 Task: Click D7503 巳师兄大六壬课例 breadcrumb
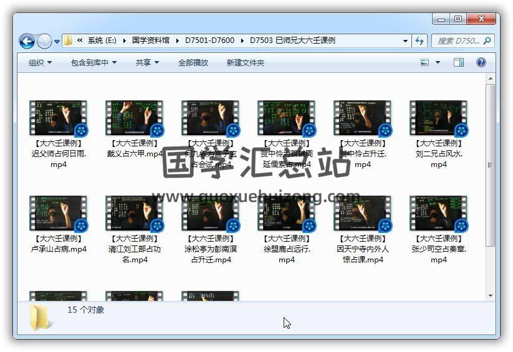pos(292,40)
